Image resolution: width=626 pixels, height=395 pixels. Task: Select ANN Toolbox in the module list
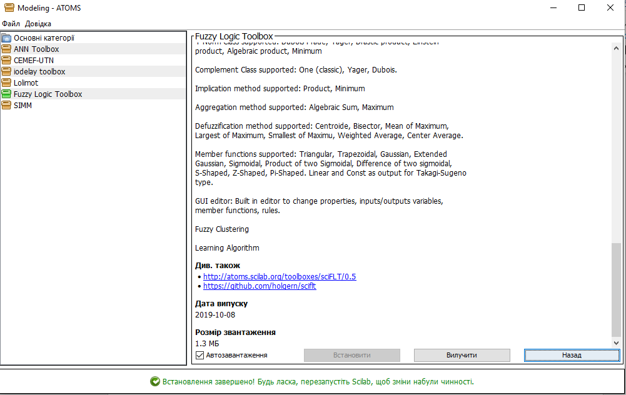point(93,49)
